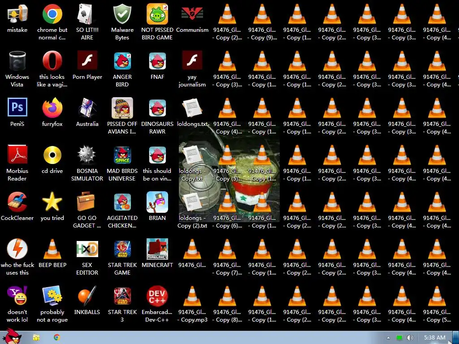Image resolution: width=459 pixels, height=344 pixels.
Task: Select the 'this should be on vin...' icon
Action: [x=157, y=155]
